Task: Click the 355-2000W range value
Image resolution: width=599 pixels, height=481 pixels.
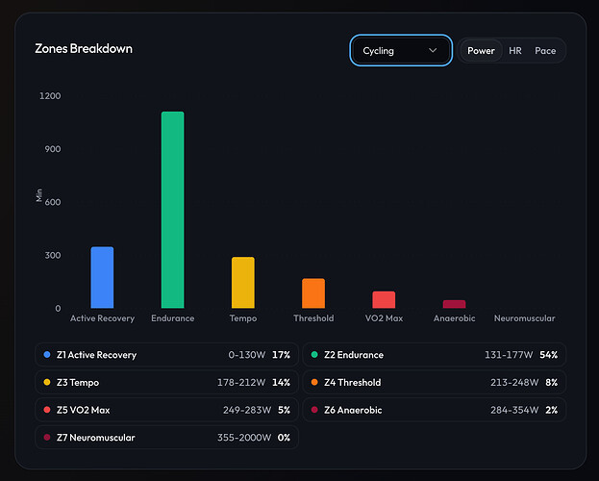Action: click(244, 438)
